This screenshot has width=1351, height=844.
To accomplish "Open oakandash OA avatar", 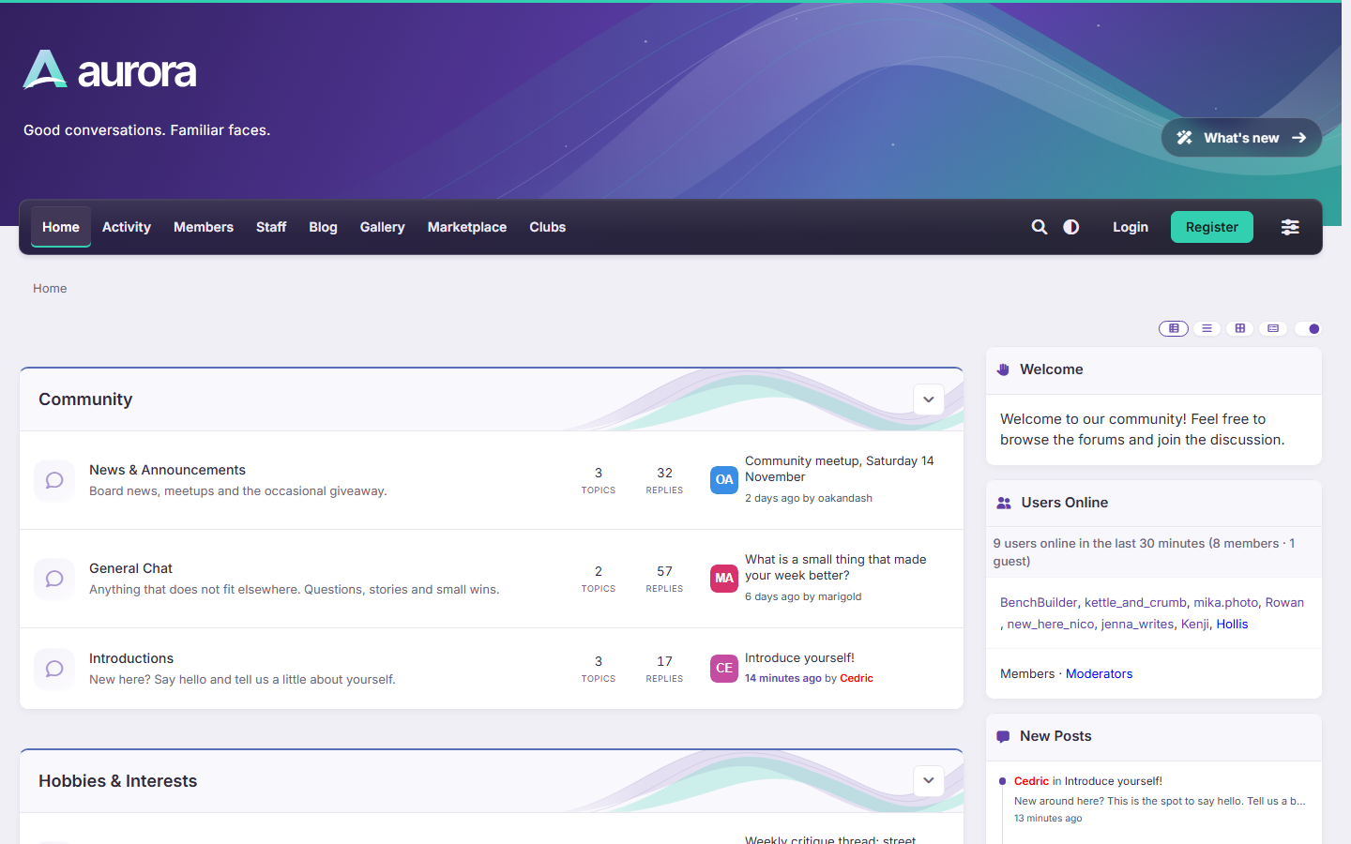I will click(x=724, y=479).
